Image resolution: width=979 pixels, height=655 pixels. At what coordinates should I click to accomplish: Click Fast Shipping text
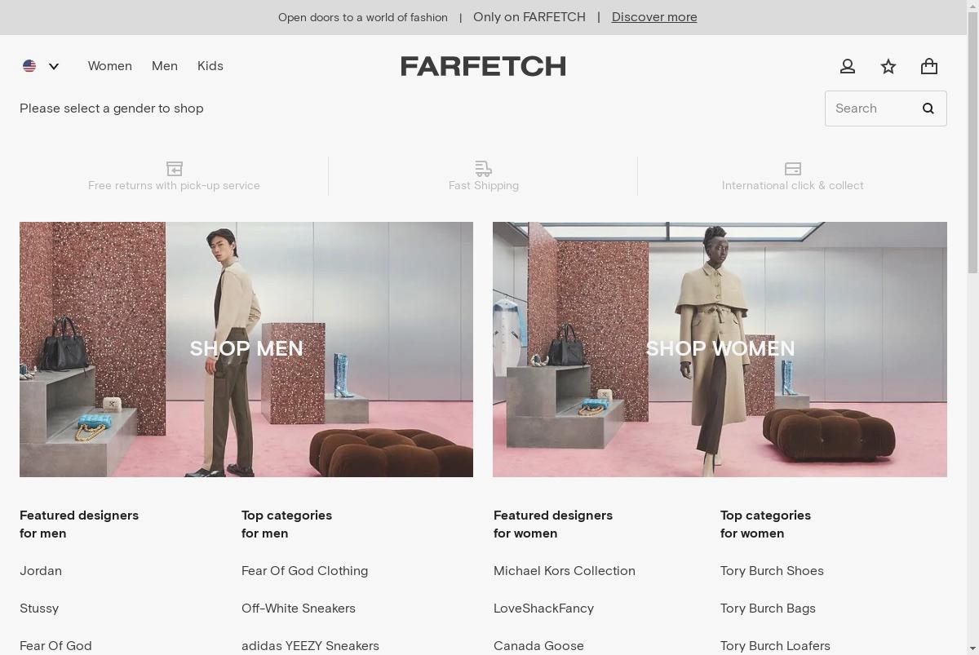[484, 186]
